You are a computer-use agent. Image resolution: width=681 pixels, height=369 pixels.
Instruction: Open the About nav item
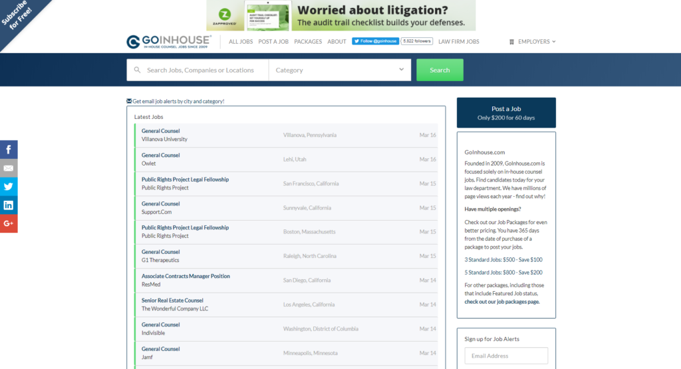(x=337, y=42)
